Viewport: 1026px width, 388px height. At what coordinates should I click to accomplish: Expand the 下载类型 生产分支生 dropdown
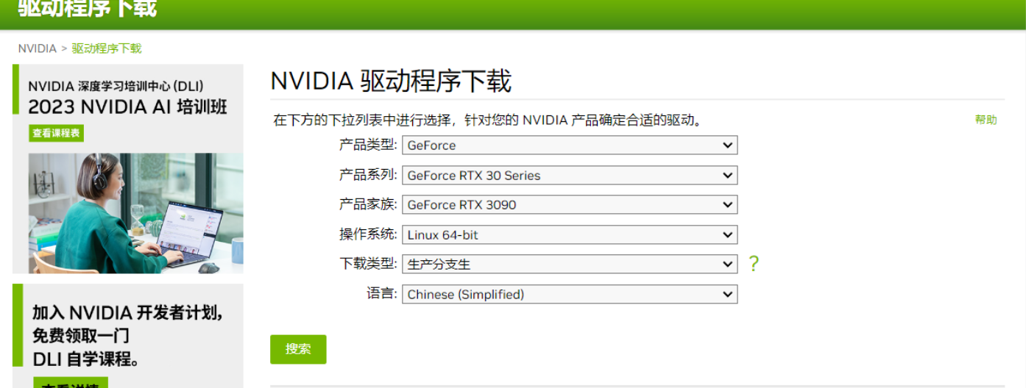pyautogui.click(x=570, y=264)
